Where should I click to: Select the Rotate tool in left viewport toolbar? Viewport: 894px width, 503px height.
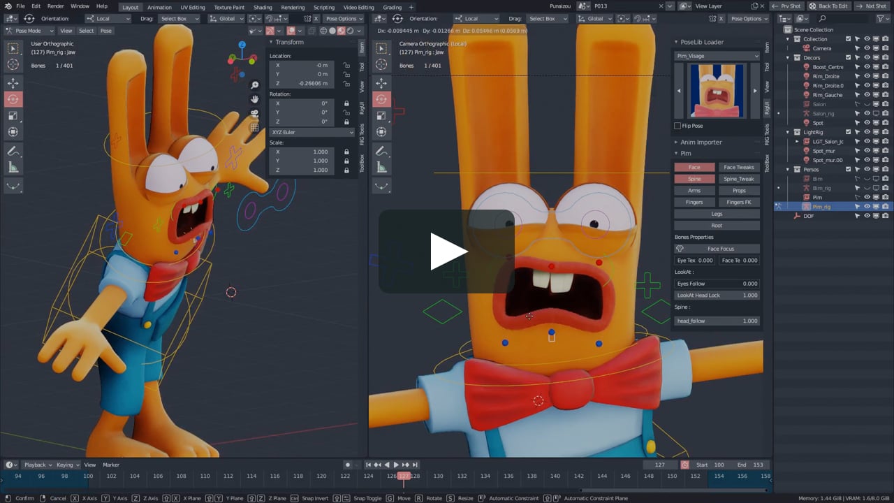click(13, 99)
